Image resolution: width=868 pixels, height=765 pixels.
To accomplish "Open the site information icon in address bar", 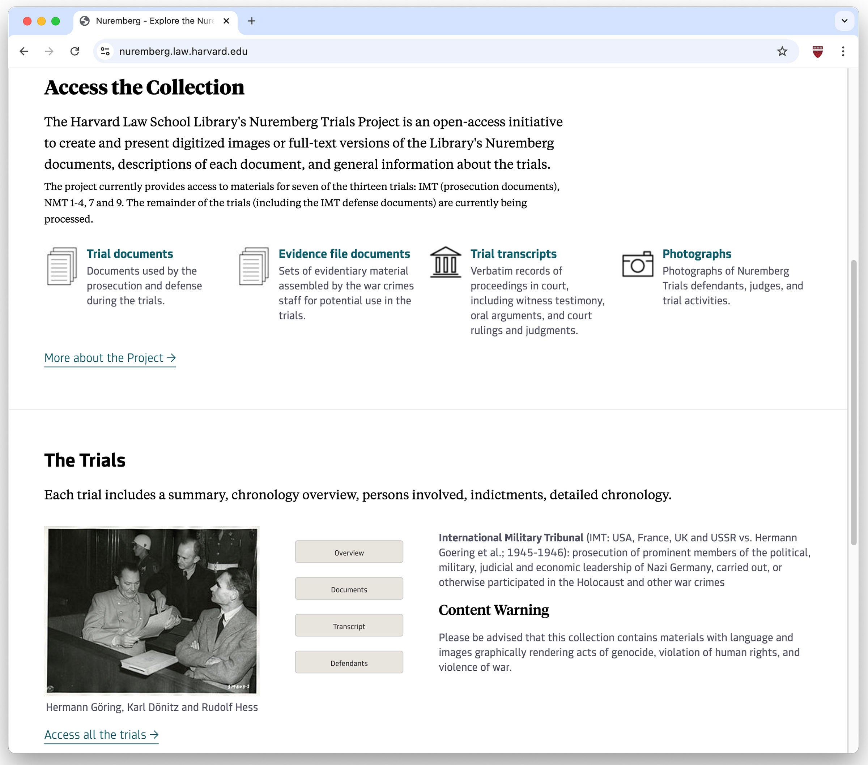I will (105, 51).
